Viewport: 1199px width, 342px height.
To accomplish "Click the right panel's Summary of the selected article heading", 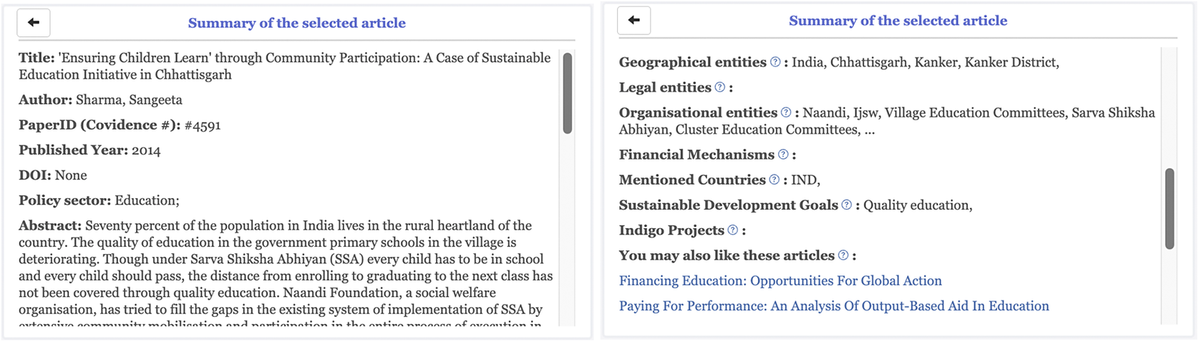I will click(898, 21).
